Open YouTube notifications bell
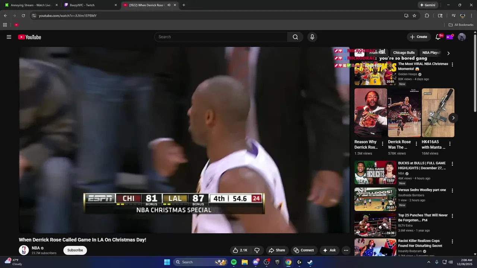Image resolution: width=477 pixels, height=268 pixels. pyautogui.click(x=438, y=37)
